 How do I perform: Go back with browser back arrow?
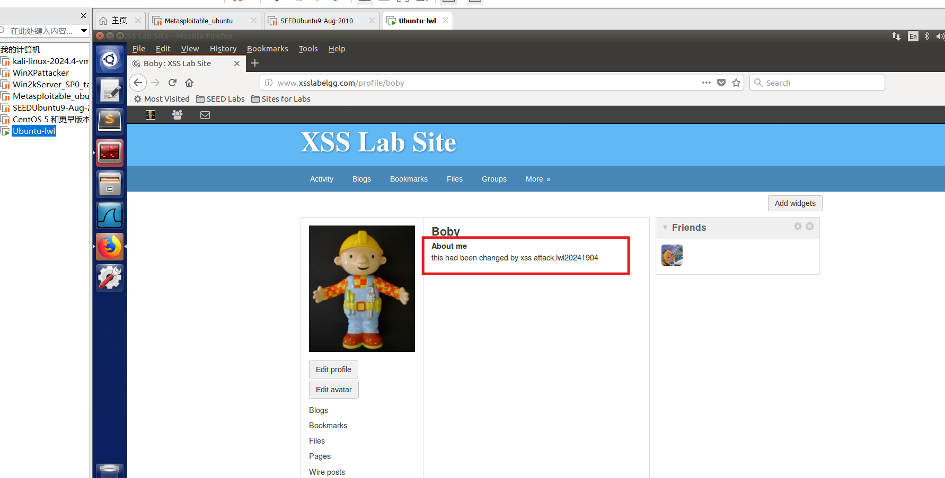click(x=138, y=83)
